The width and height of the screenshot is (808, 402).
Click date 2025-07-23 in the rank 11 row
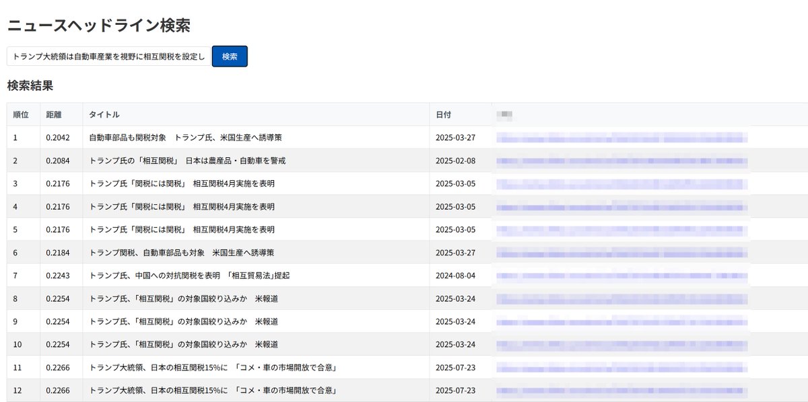455,367
